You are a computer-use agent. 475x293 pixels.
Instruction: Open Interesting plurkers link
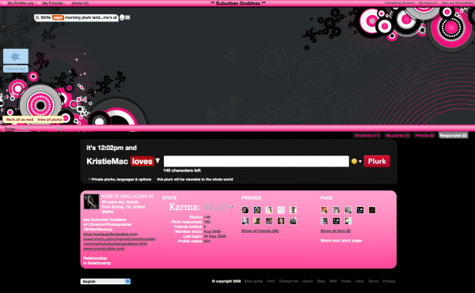pyautogui.click(x=399, y=2)
